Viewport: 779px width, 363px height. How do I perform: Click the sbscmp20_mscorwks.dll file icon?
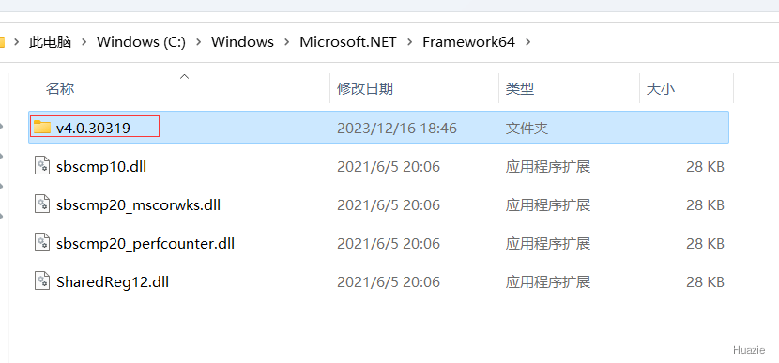click(x=42, y=204)
